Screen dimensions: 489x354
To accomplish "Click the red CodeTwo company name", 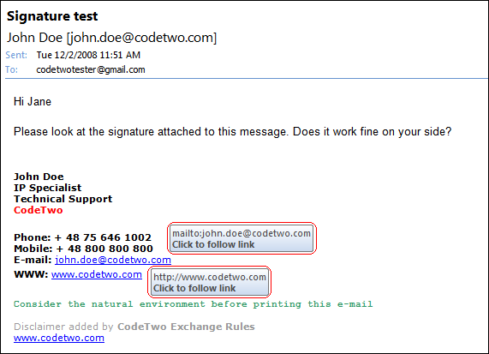I will pyautogui.click(x=38, y=210).
